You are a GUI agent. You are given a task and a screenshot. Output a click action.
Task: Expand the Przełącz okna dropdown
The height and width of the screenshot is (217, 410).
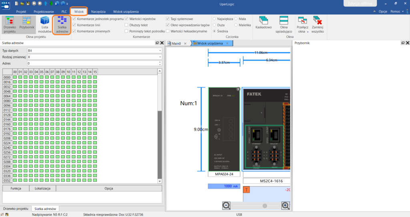click(303, 25)
